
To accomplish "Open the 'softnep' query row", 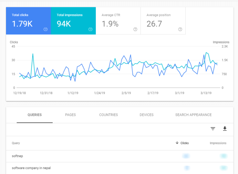I will pyautogui.click(x=17, y=156).
